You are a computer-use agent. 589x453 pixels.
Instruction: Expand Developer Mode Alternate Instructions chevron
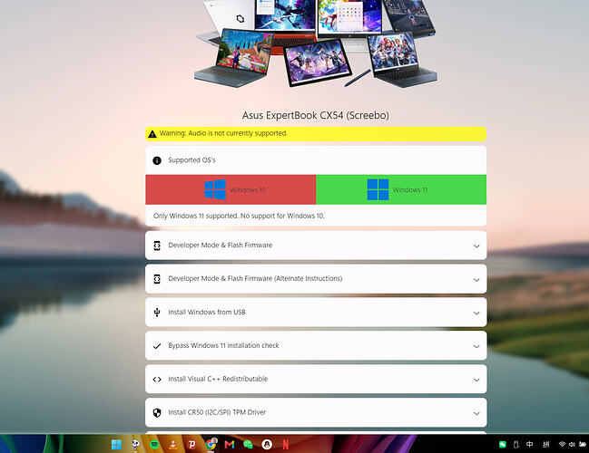476,280
